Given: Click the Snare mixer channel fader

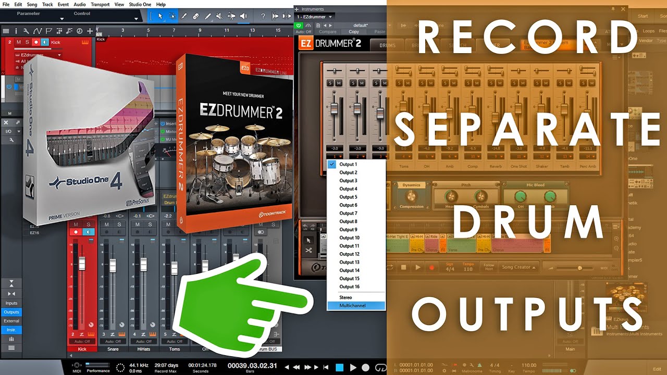Looking at the screenshot, I should click(113, 266).
